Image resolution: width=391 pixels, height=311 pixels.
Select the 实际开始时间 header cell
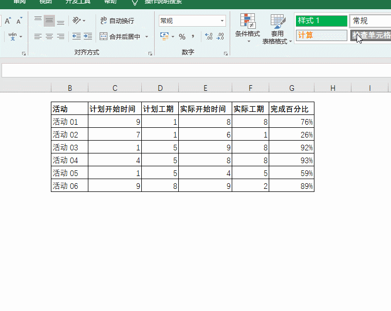(x=205, y=109)
